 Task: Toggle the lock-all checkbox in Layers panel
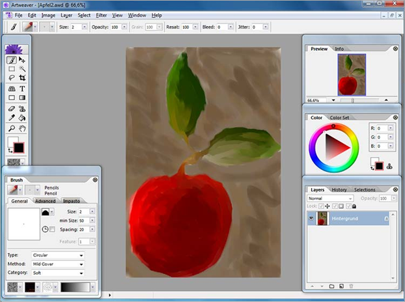click(x=347, y=206)
